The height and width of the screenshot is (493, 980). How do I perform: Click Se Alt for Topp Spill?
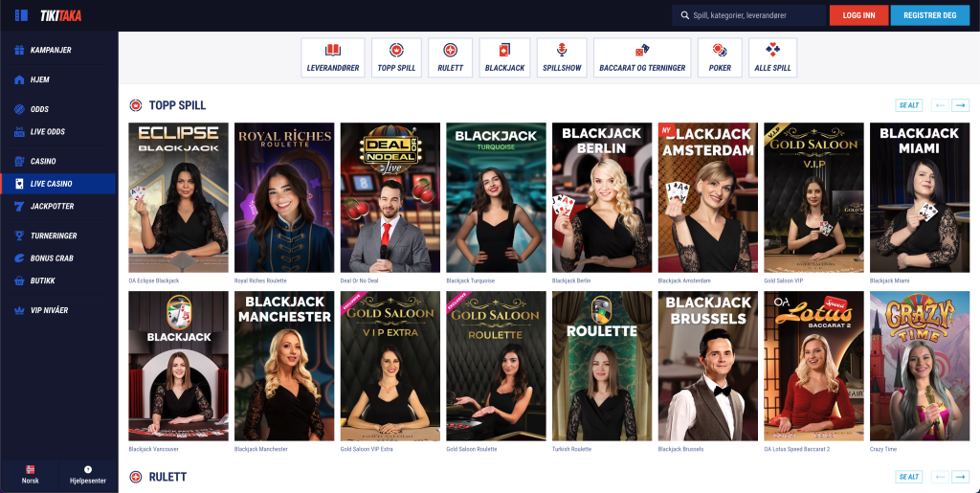click(x=909, y=105)
